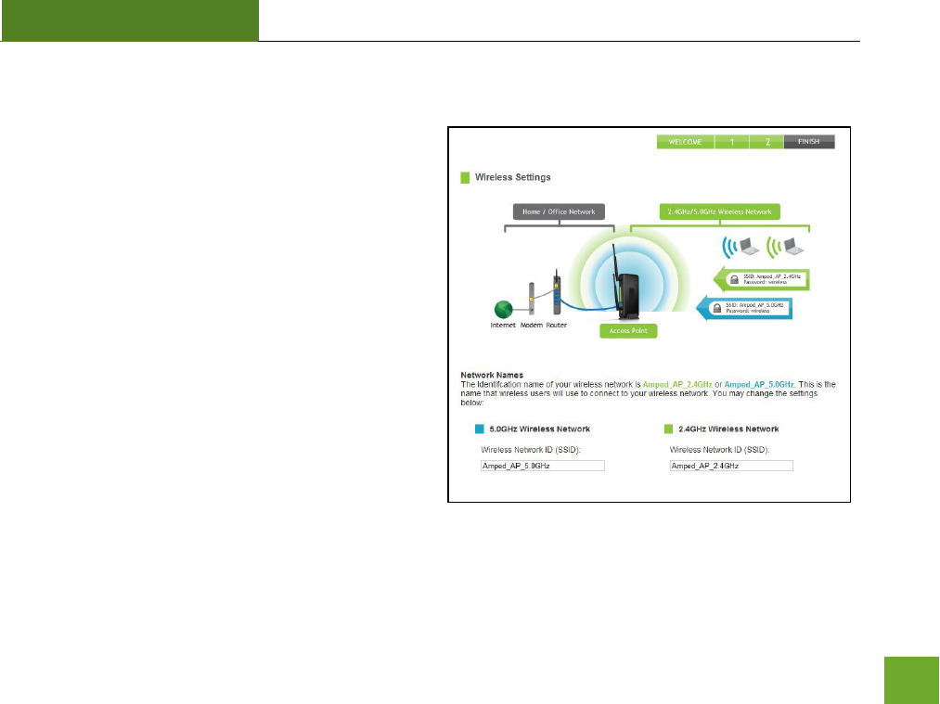
Task: Click the SSID label under 5.0GHz network
Action: [531, 449]
